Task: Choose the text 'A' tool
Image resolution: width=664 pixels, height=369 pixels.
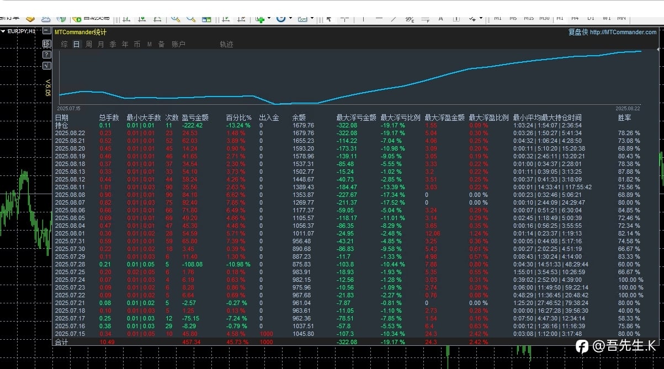Action: click(440, 19)
